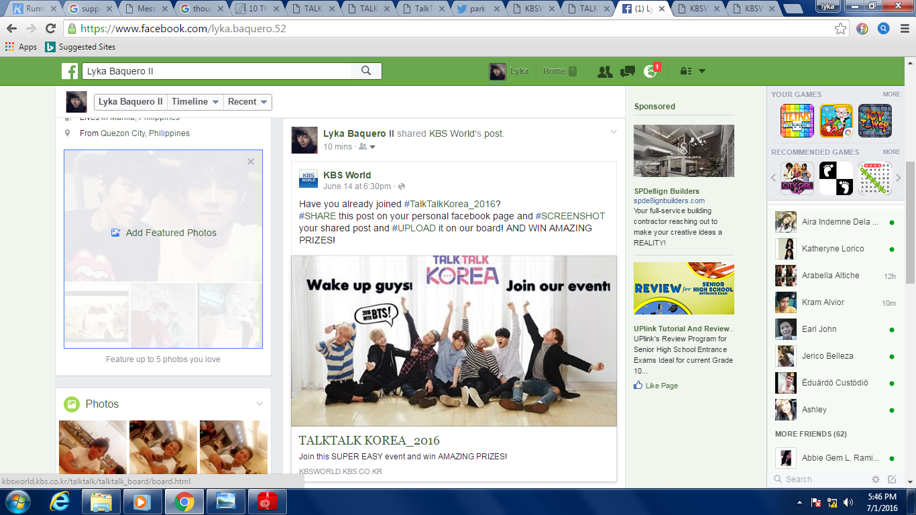Open the UPlink Review ad image
Image resolution: width=916 pixels, height=515 pixels.
684,288
